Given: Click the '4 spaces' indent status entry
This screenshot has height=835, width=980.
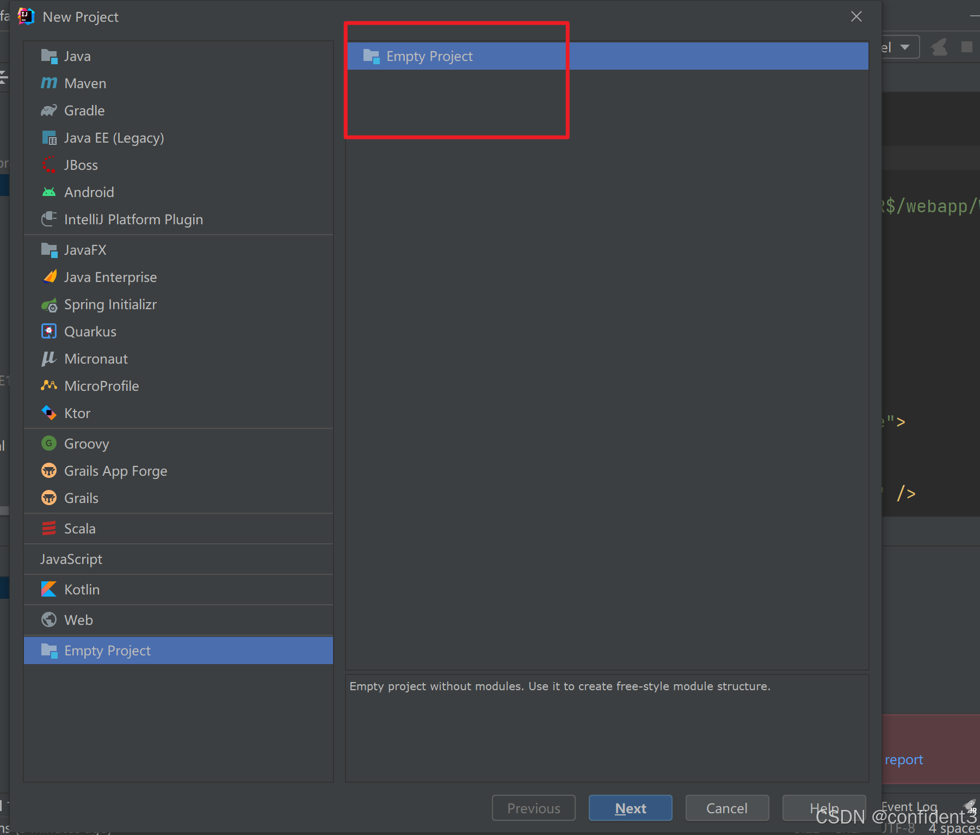Looking at the screenshot, I should (x=954, y=828).
